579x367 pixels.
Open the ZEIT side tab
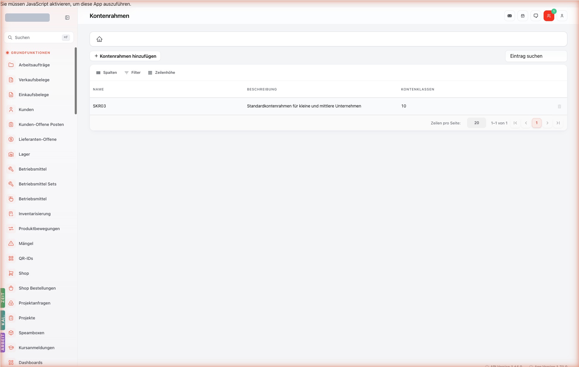tap(3, 298)
